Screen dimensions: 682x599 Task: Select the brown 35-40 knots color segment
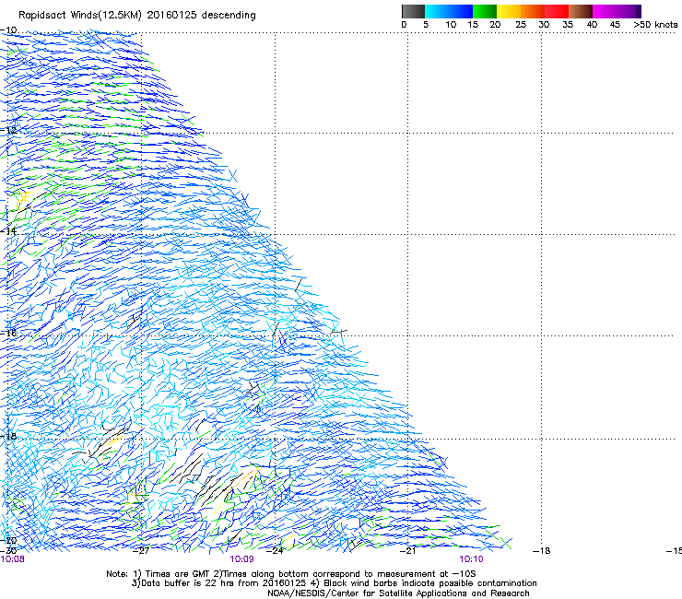click(x=581, y=11)
